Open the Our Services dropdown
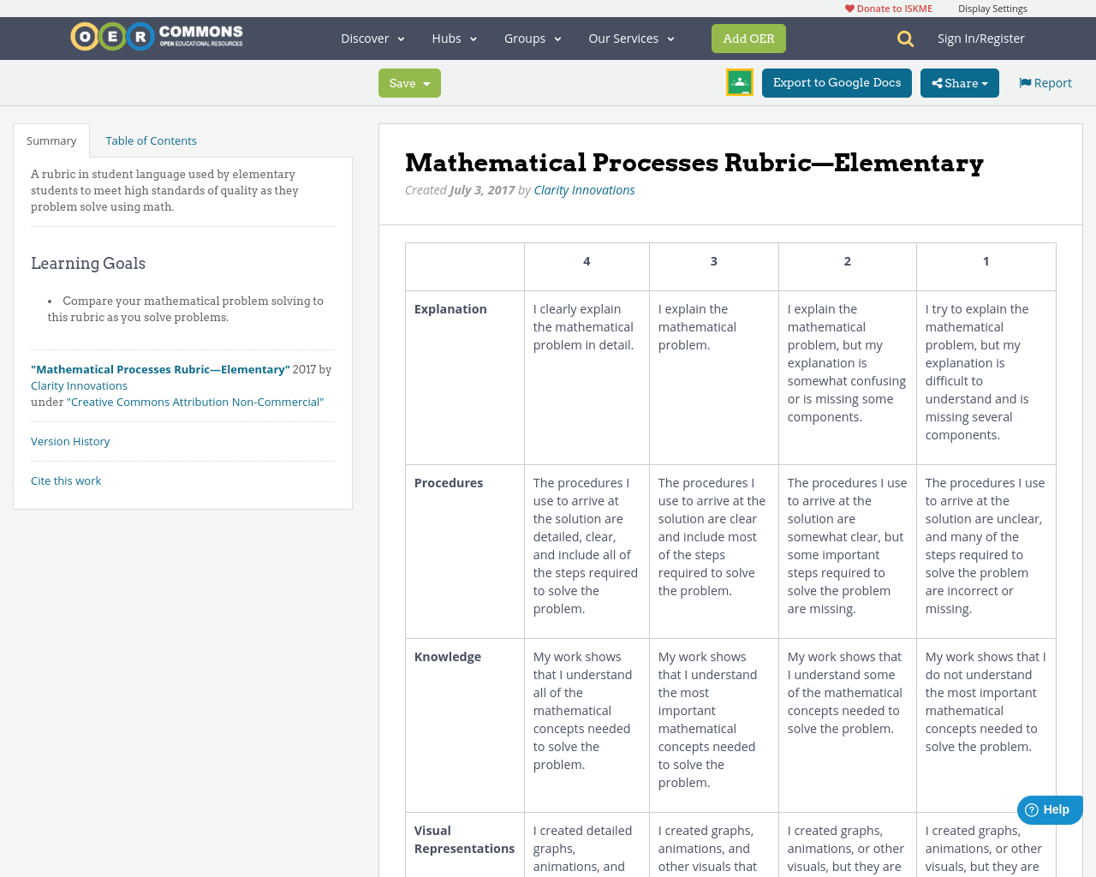This screenshot has height=877, width=1096. click(x=630, y=38)
